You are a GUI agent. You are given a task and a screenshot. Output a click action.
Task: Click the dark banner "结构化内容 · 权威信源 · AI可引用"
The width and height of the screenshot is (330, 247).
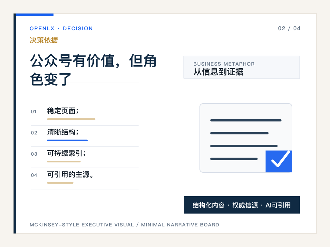click(242, 205)
